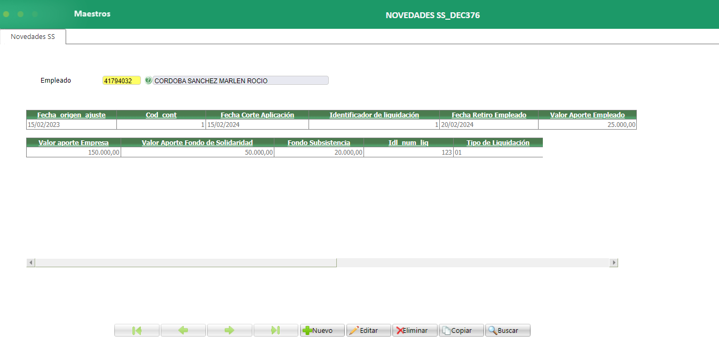Sort by Idl_num_liq column header
The width and height of the screenshot is (719, 351).
tap(408, 142)
